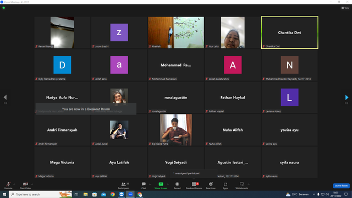The width and height of the screenshot is (352, 198).
Task: Click the 'You are now in a Breakout Room' notice
Action: pyautogui.click(x=86, y=109)
